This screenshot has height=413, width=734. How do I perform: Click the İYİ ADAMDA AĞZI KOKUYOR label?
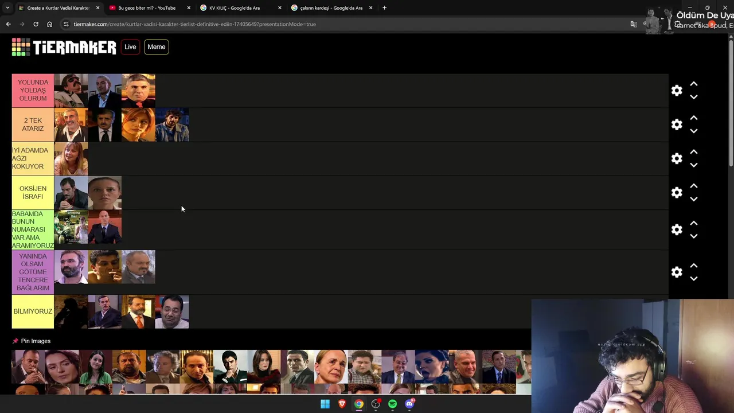tap(33, 158)
